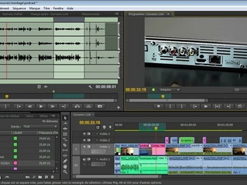Image resolution: width=247 pixels, height=185 pixels.
Task: Play the Program monitor sequence
Action: [206, 106]
